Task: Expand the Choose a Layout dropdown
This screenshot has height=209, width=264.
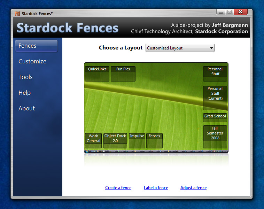Action: click(x=180, y=48)
